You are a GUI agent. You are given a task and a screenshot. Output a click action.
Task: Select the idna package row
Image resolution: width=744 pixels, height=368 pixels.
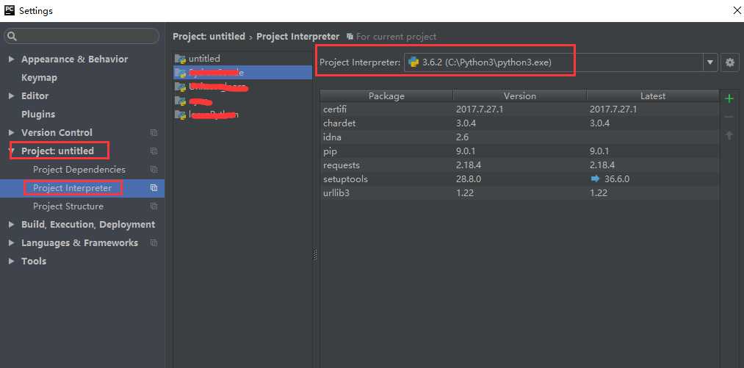click(x=519, y=137)
